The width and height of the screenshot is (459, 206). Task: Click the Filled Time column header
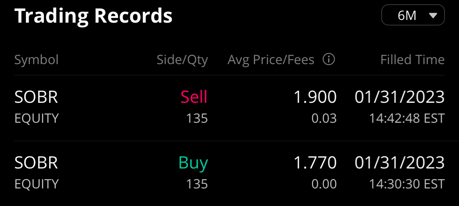412,60
